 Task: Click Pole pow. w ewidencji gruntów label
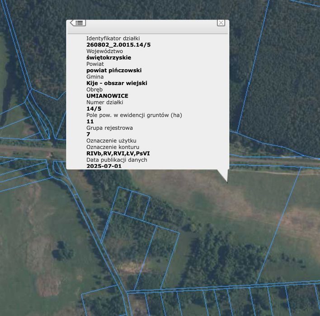[134, 115]
